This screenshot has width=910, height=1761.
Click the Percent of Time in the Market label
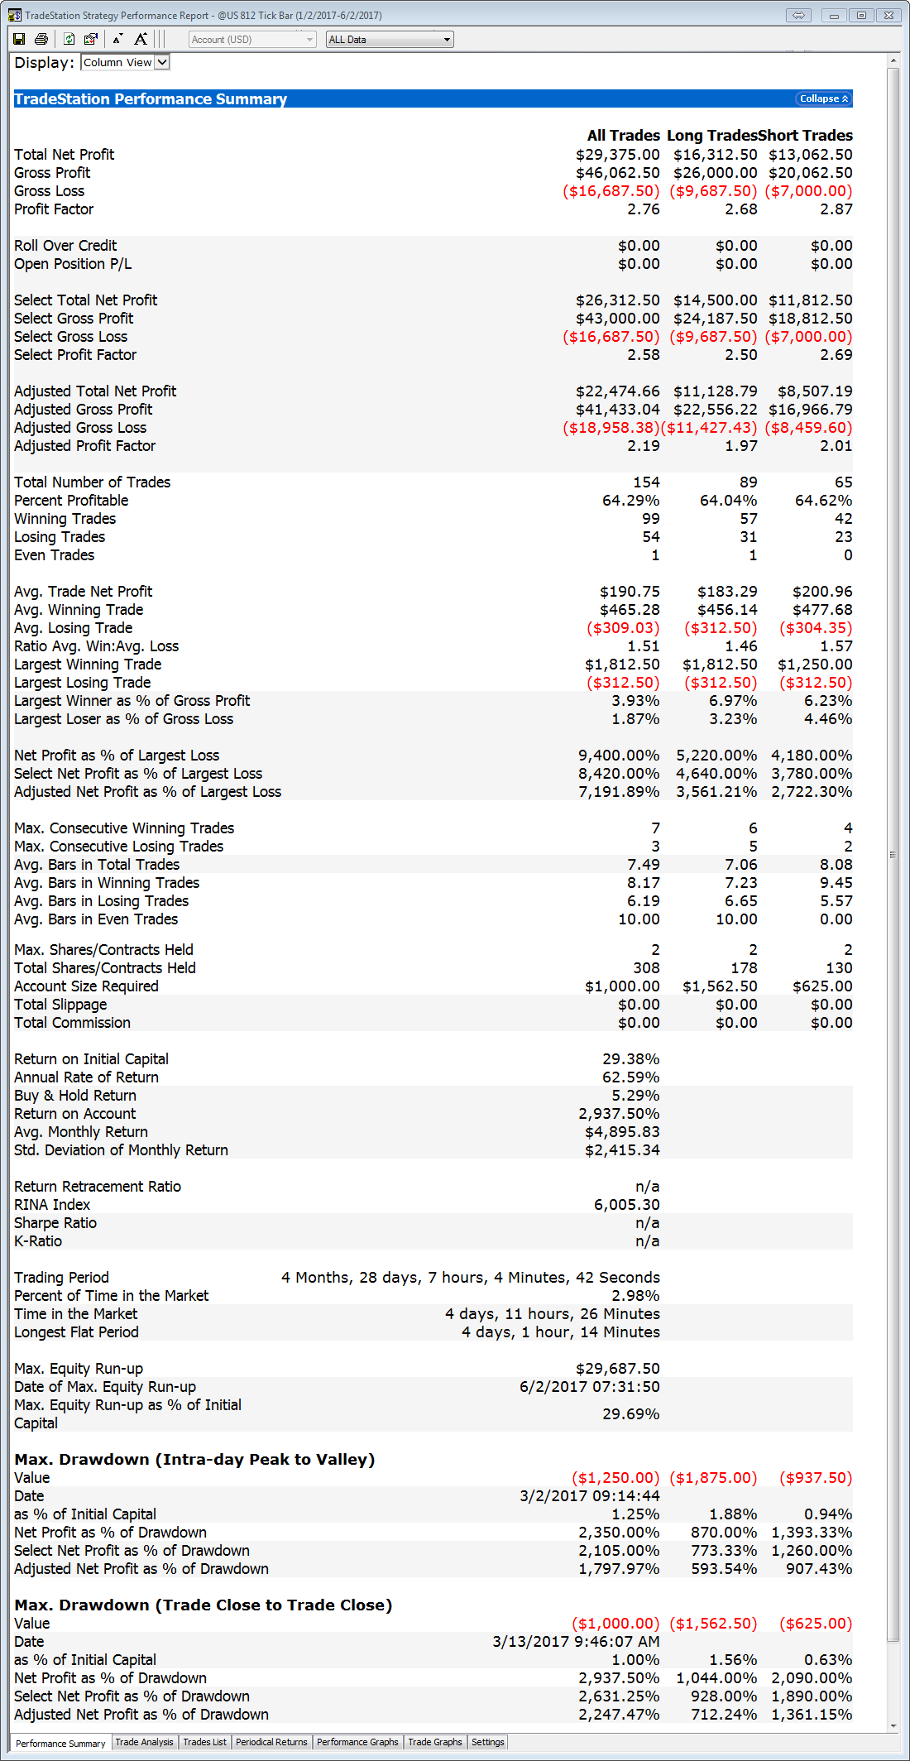click(111, 1296)
